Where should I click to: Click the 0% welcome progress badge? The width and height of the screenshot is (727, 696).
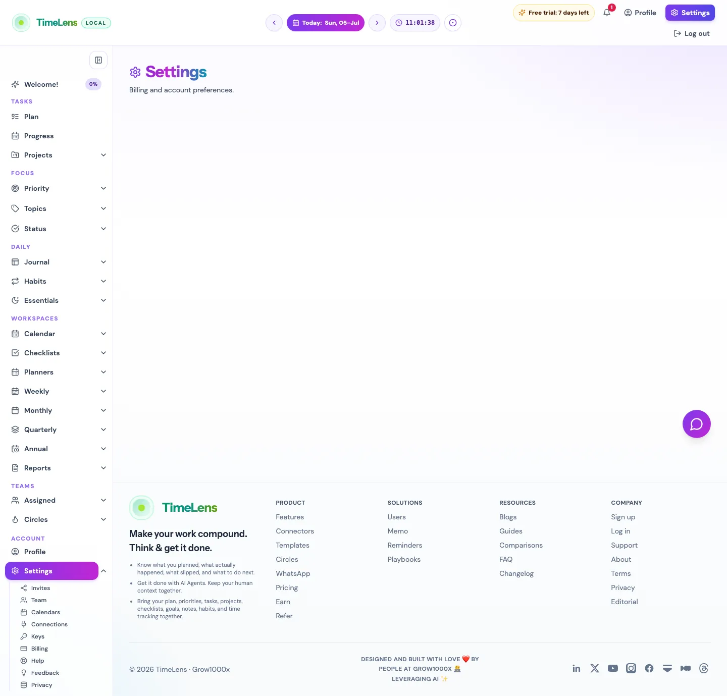click(x=93, y=84)
